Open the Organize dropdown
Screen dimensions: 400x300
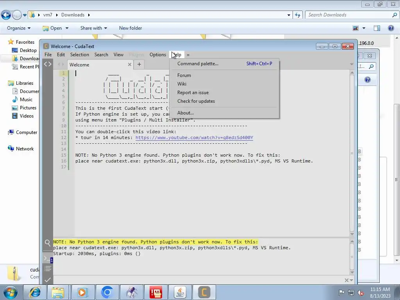19,28
